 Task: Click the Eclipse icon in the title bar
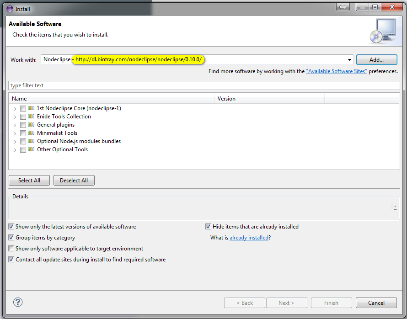pos(10,8)
